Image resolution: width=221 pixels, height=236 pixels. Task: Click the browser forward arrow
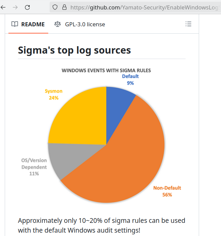[15, 7]
